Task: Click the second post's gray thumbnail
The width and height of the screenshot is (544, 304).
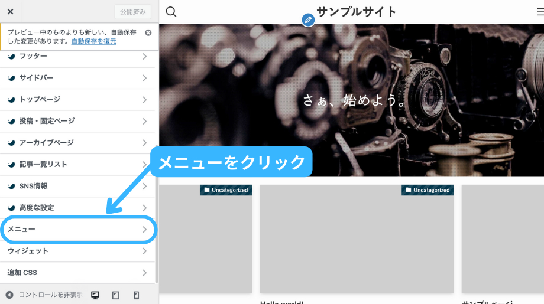Action: pyautogui.click(x=357, y=242)
